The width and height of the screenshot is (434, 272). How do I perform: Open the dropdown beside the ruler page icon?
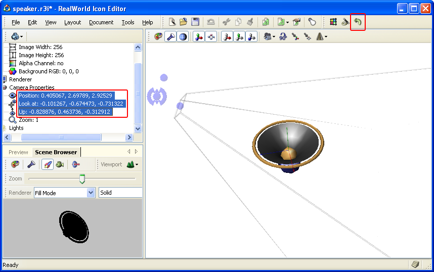click(288, 22)
